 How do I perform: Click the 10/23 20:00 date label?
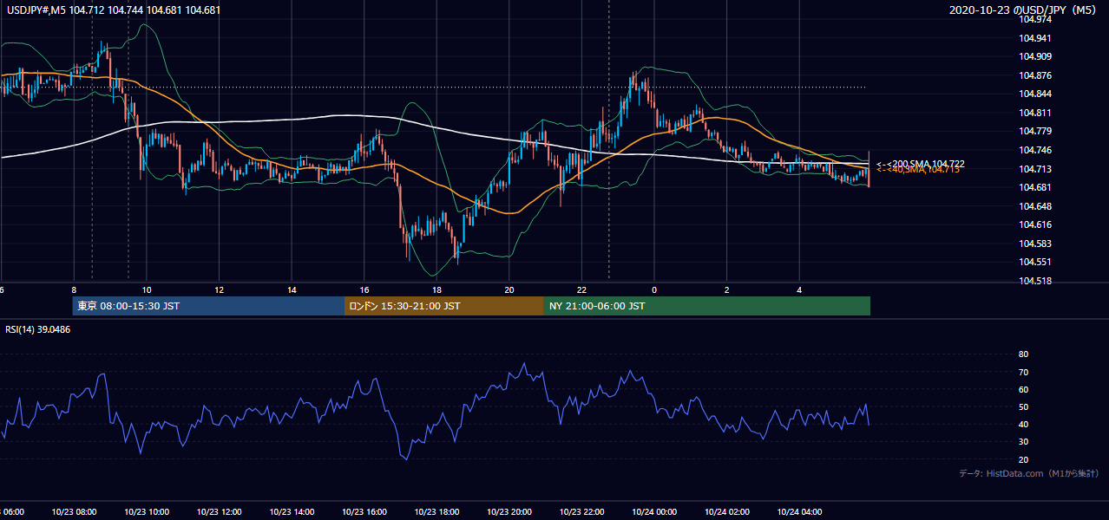point(509,512)
